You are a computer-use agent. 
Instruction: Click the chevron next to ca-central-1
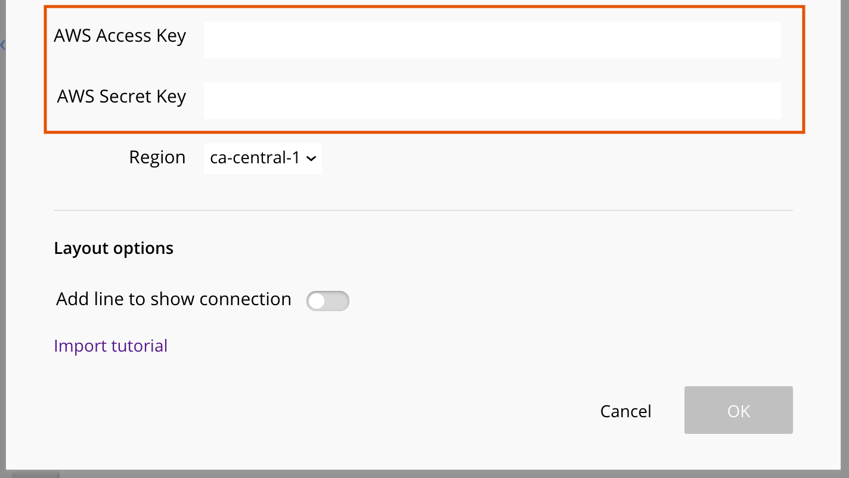(x=311, y=159)
